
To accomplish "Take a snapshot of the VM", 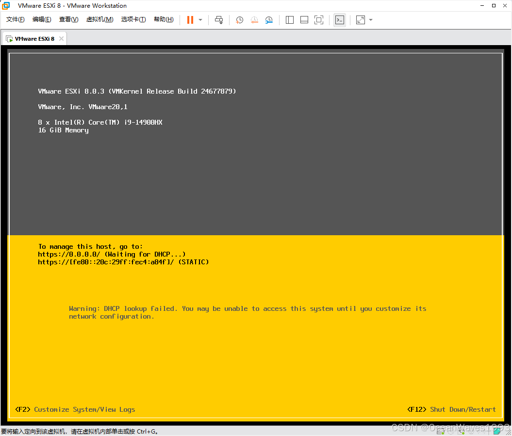I will (x=239, y=20).
